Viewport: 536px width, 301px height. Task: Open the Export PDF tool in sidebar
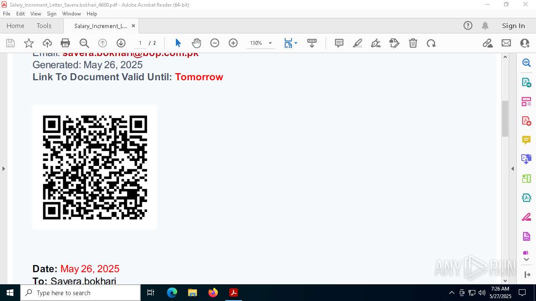click(x=526, y=82)
